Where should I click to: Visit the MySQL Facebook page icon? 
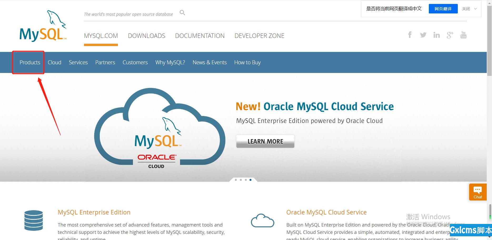[x=410, y=35]
